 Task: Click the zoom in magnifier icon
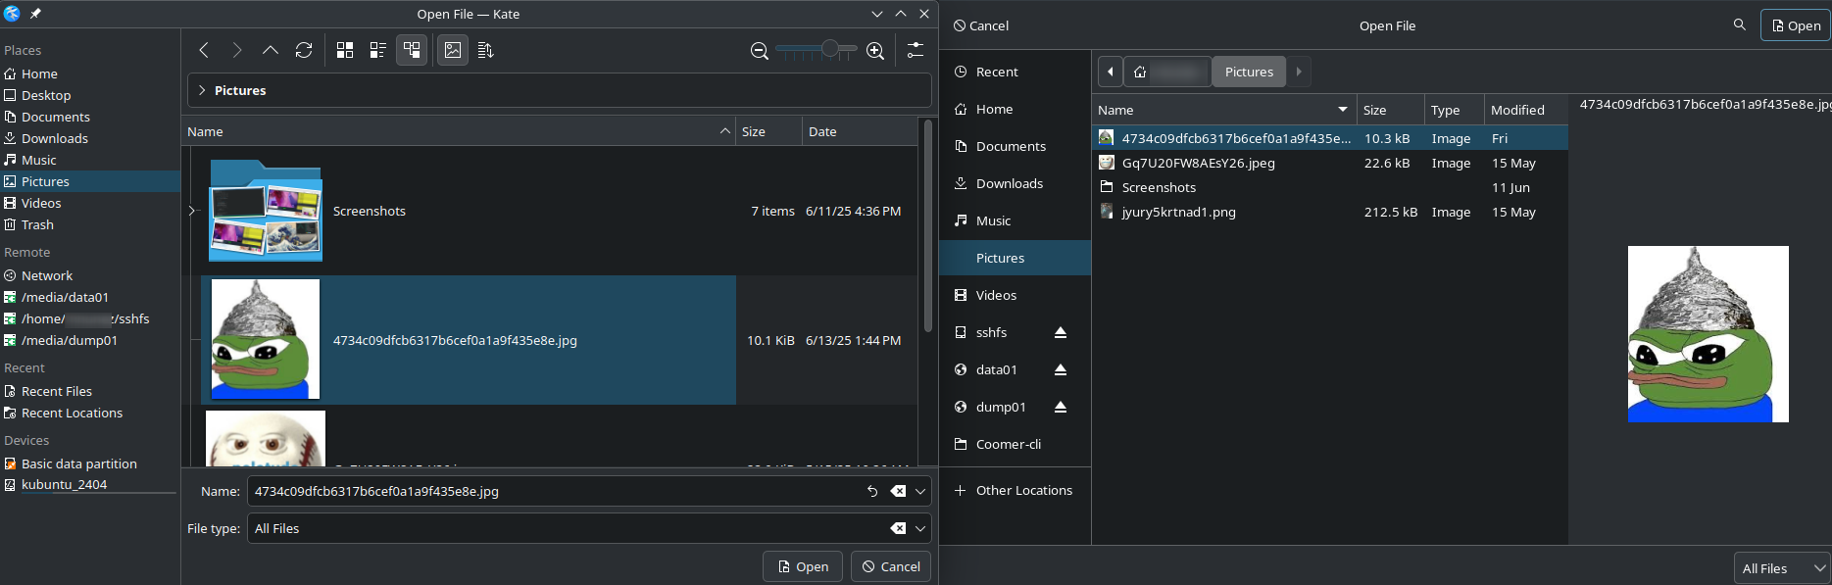point(875,51)
